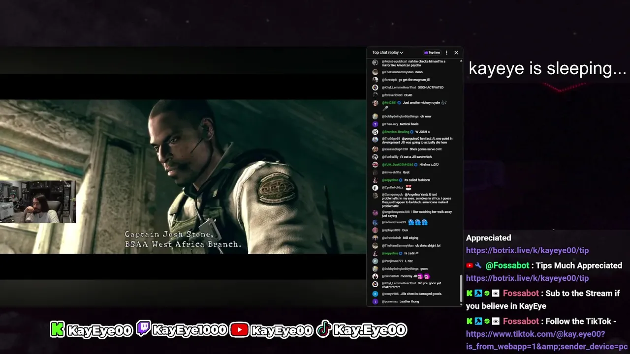The height and width of the screenshot is (354, 630).
Task: Click avatar of @TheHamSammyMan 'nooo' message
Action: click(x=375, y=72)
